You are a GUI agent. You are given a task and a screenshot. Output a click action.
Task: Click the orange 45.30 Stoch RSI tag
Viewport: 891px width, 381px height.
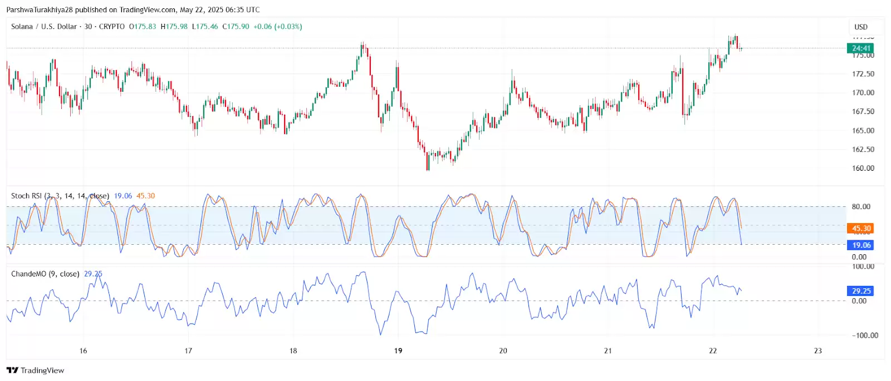860,229
